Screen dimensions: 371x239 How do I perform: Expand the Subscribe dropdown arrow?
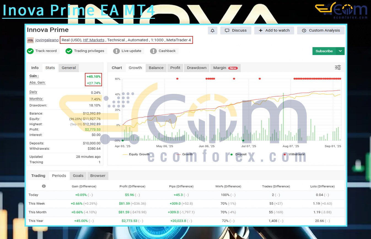[340, 51]
